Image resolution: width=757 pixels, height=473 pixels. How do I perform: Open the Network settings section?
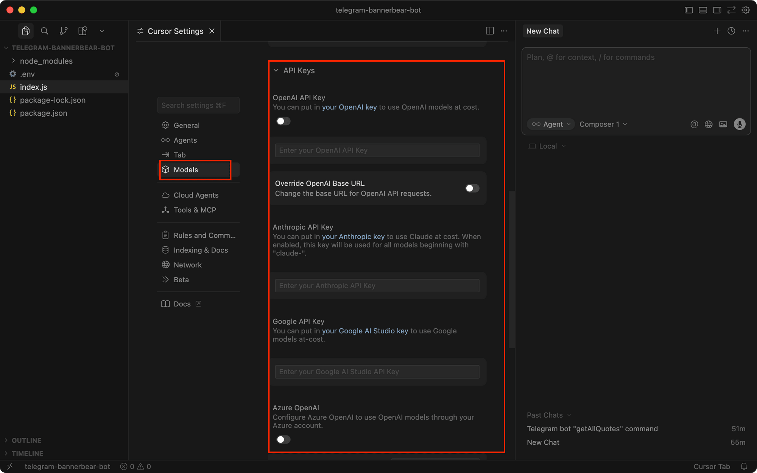pos(187,265)
